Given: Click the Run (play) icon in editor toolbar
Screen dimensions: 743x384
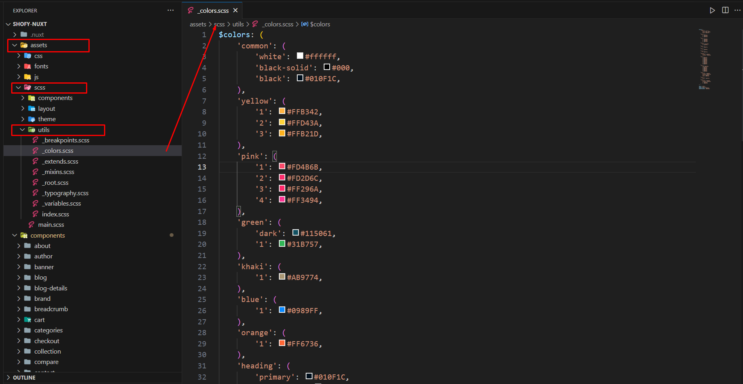Looking at the screenshot, I should pos(712,10).
